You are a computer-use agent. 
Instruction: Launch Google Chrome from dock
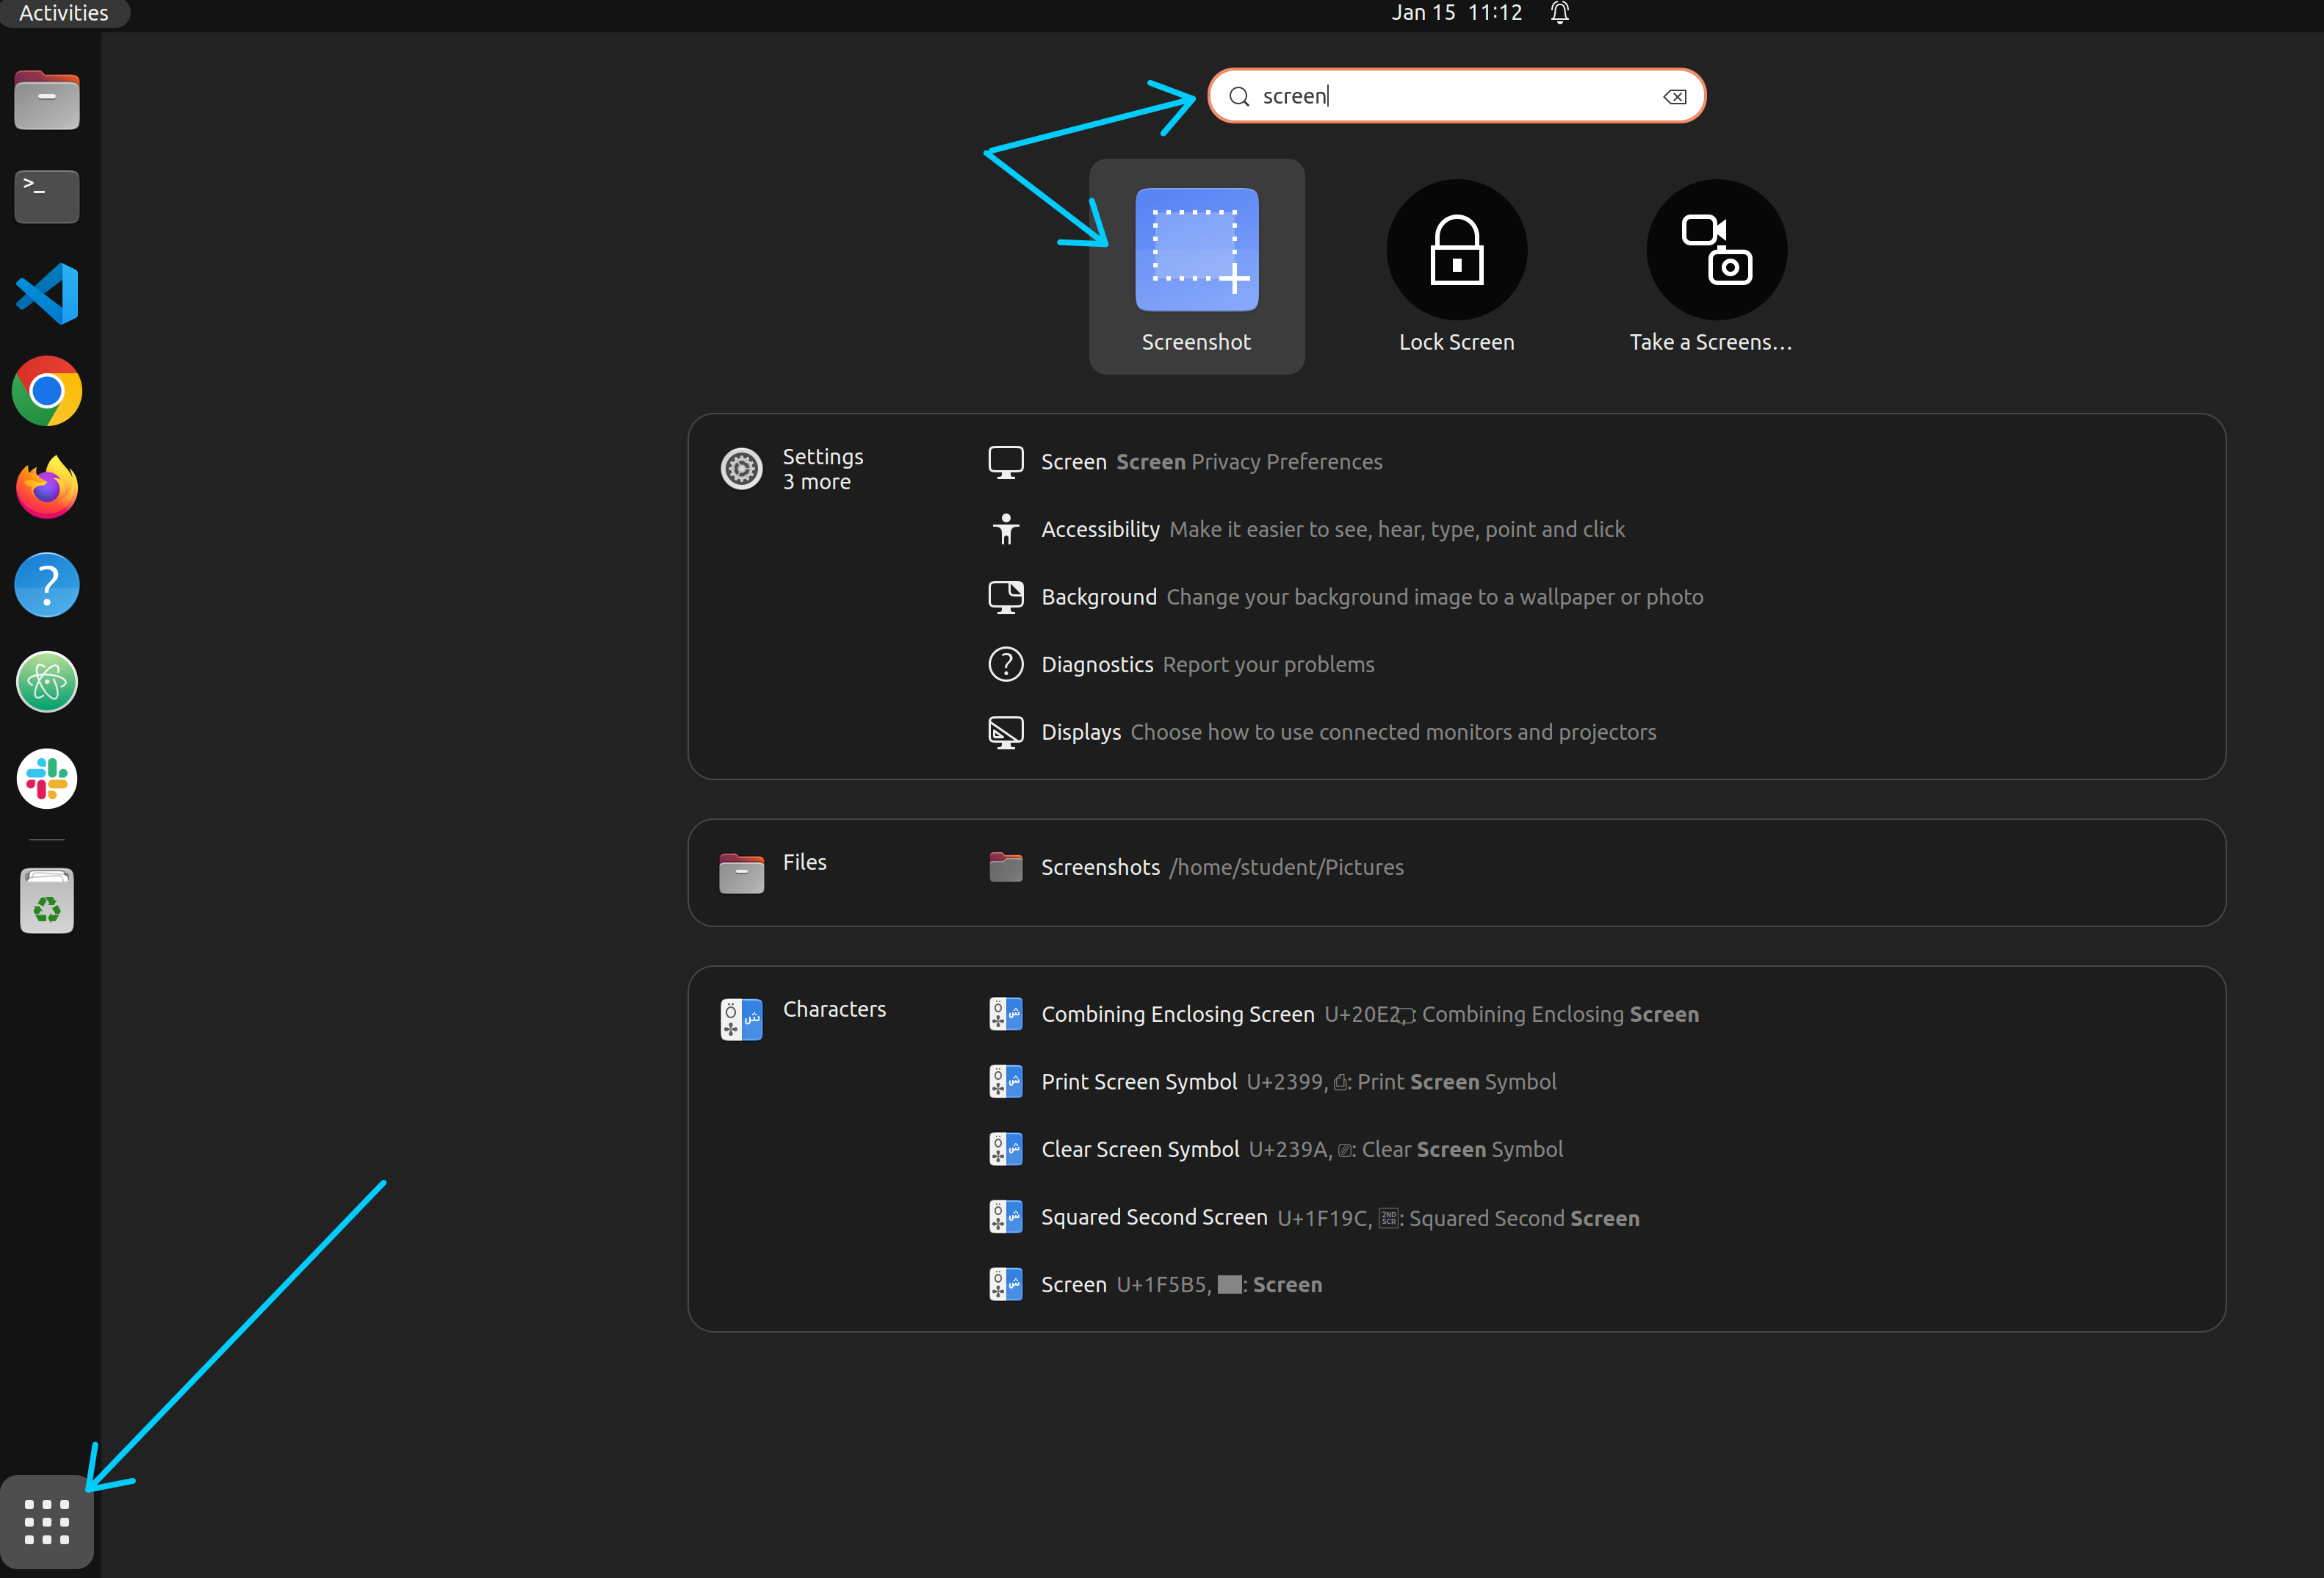click(47, 391)
